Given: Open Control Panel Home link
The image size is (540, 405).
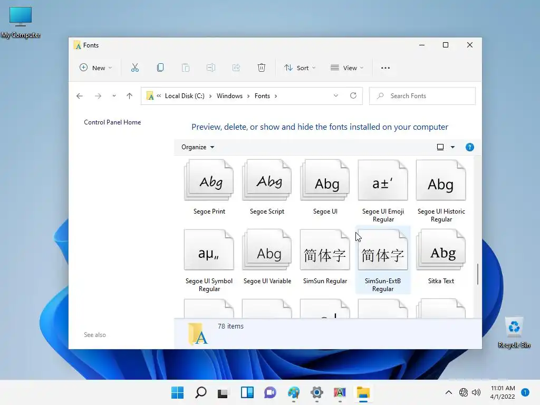Looking at the screenshot, I should pos(112,122).
